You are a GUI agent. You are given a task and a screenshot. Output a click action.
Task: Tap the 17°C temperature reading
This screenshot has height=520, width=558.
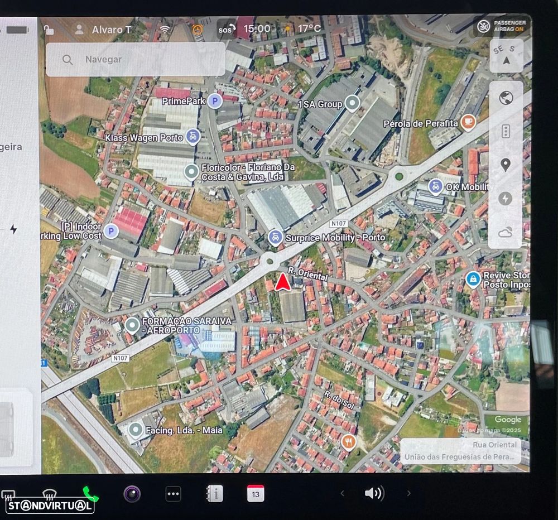pyautogui.click(x=309, y=28)
